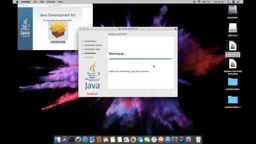256x144 pixels.
Task: Open Maps from the Dock
Action: (x=126, y=140)
